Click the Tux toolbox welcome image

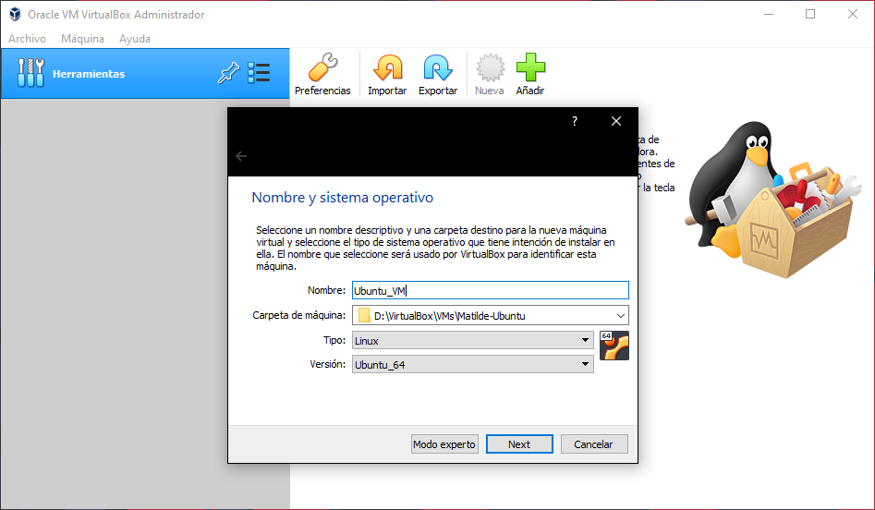click(x=774, y=200)
